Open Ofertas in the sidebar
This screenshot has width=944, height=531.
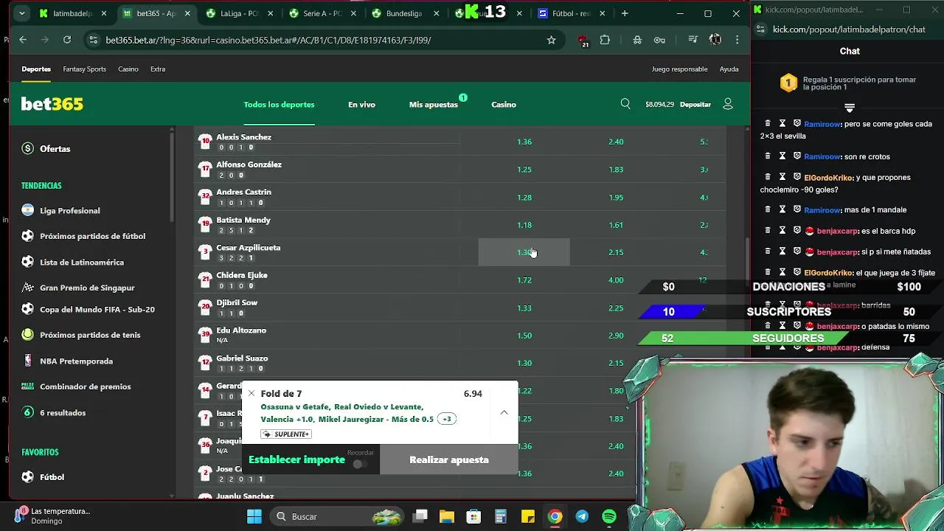pyautogui.click(x=55, y=148)
